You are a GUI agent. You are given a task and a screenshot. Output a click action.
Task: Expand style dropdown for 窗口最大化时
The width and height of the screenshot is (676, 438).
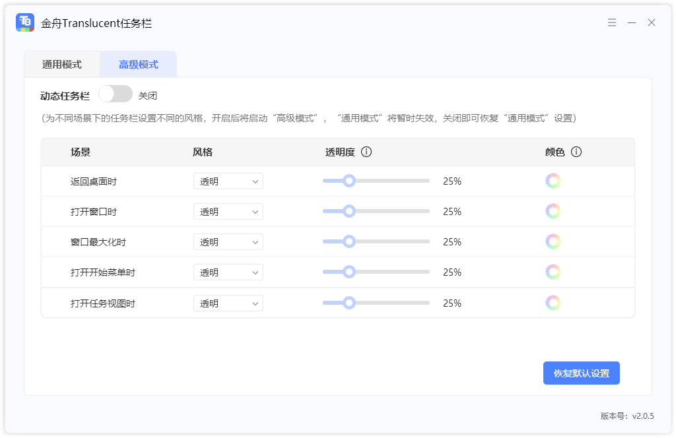pyautogui.click(x=228, y=242)
